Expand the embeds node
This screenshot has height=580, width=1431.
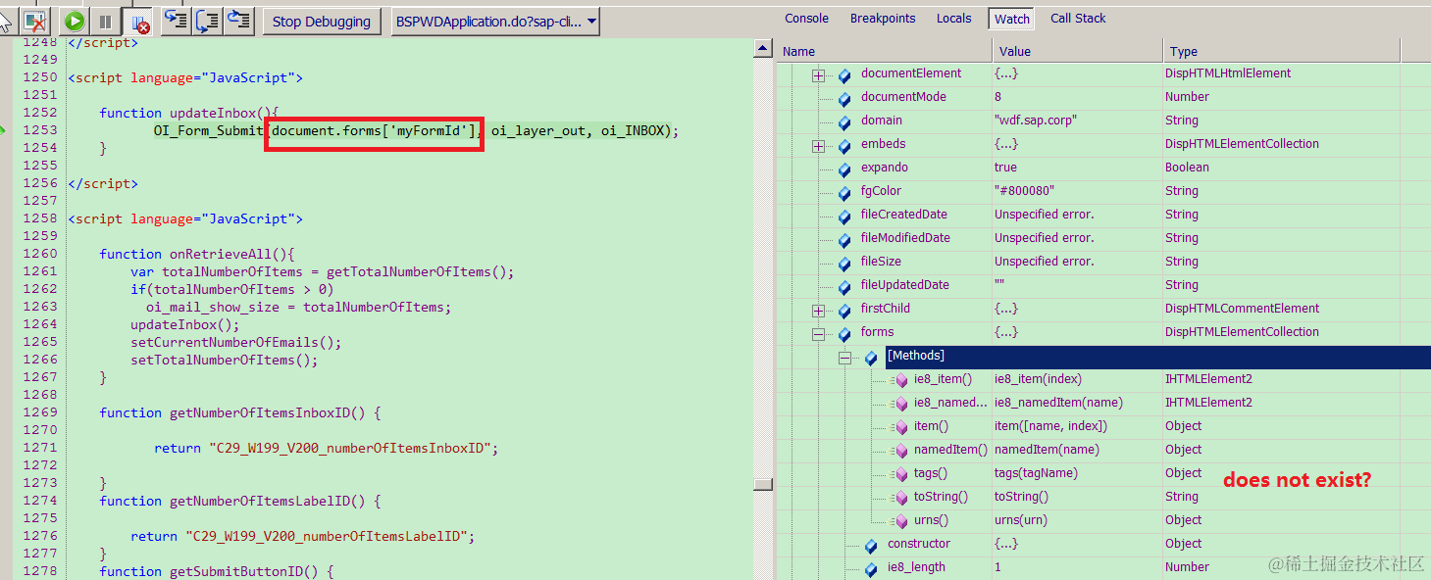819,146
